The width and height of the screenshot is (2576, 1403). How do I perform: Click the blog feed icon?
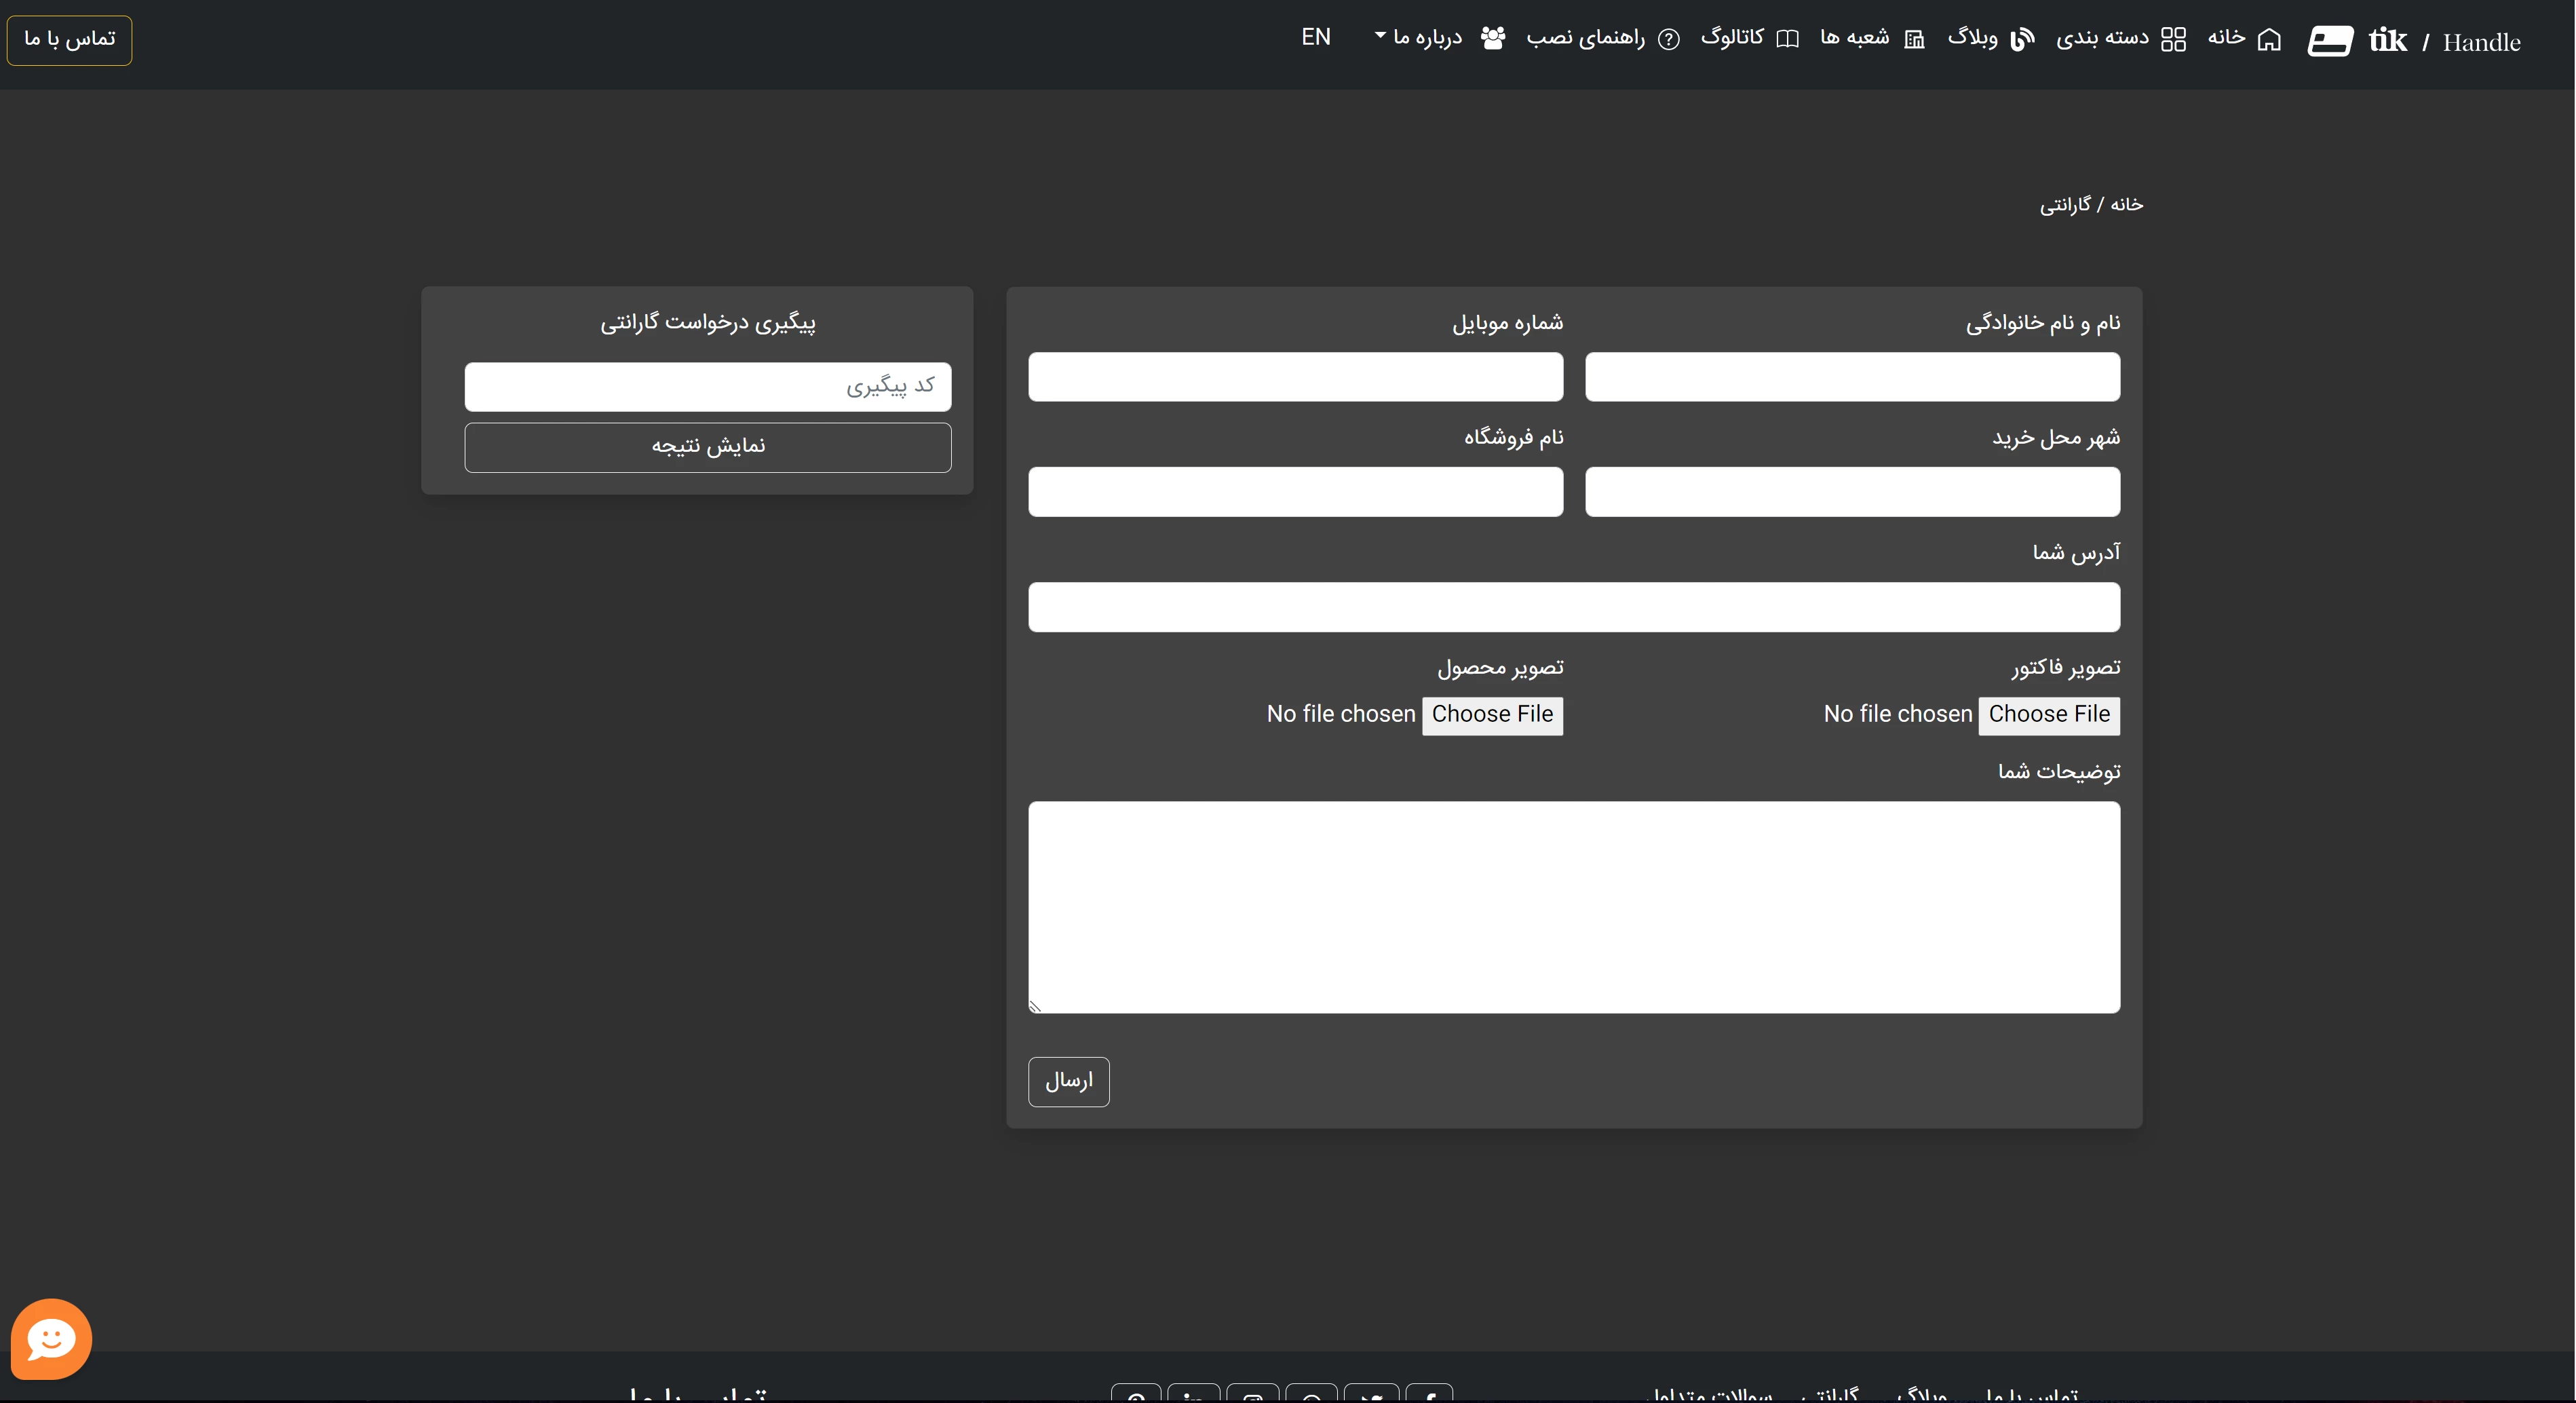[2022, 39]
